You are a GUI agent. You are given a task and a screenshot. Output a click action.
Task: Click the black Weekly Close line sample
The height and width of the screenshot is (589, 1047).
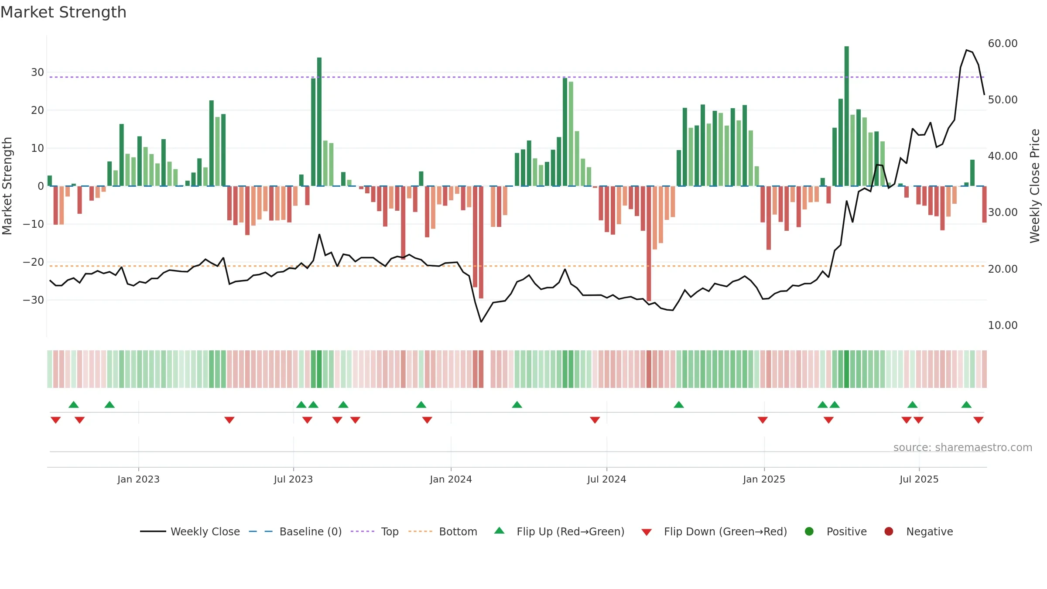[153, 531]
